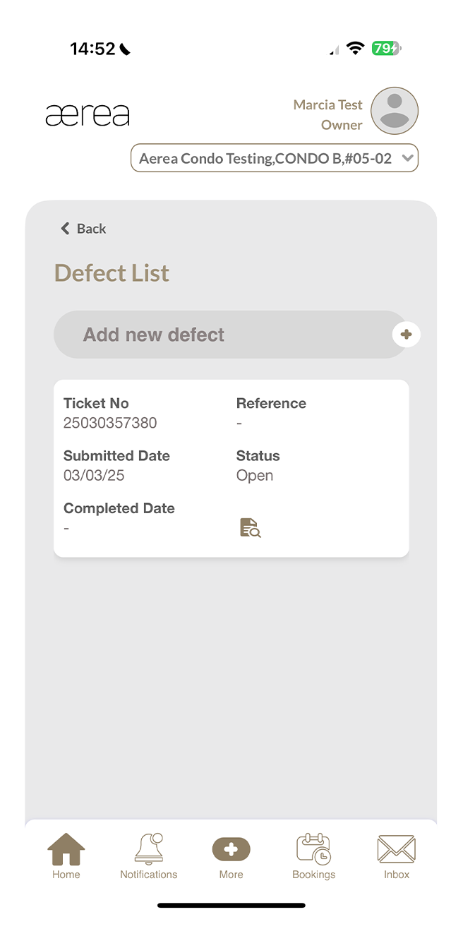Open ticket 25030357380 card
The width and height of the screenshot is (463, 936).
point(231,468)
